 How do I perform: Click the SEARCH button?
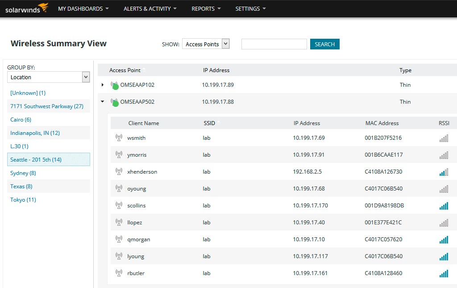click(325, 44)
